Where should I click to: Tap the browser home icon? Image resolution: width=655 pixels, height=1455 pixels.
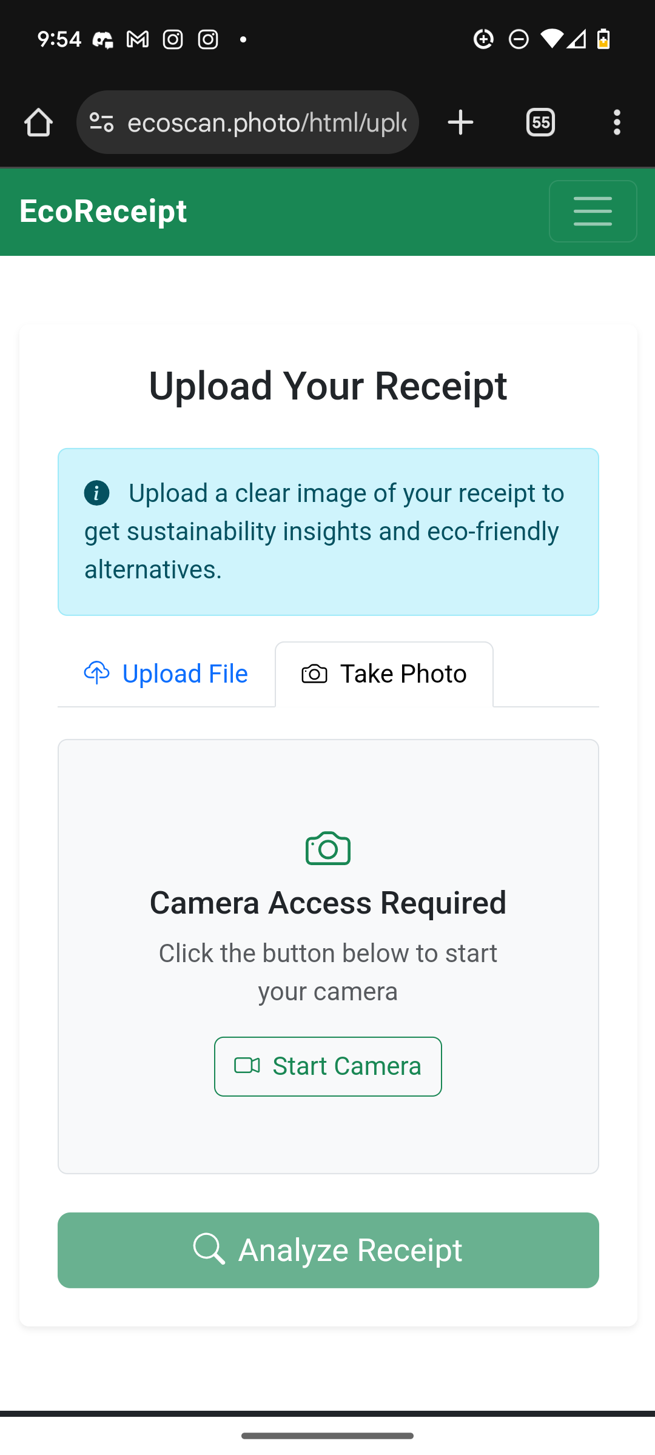click(x=38, y=122)
